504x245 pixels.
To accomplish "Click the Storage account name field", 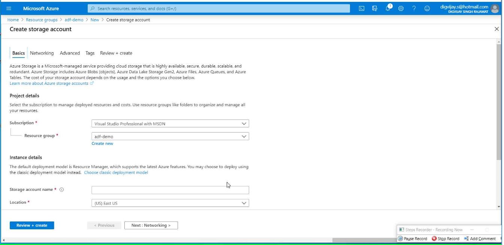I will coord(170,190).
